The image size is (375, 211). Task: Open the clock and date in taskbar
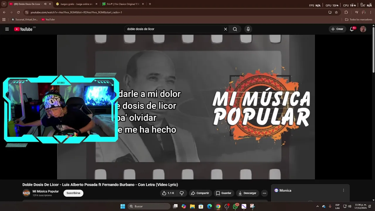361,206
